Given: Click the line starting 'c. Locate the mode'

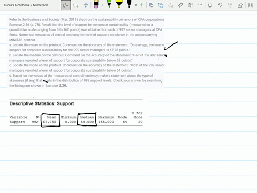Looking at the screenshot, I should (87, 65).
